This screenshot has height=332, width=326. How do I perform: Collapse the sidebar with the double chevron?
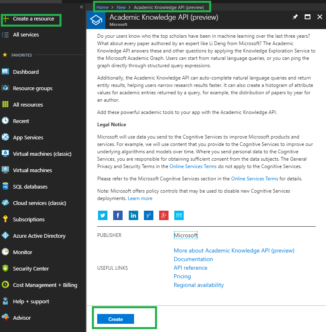click(82, 7)
